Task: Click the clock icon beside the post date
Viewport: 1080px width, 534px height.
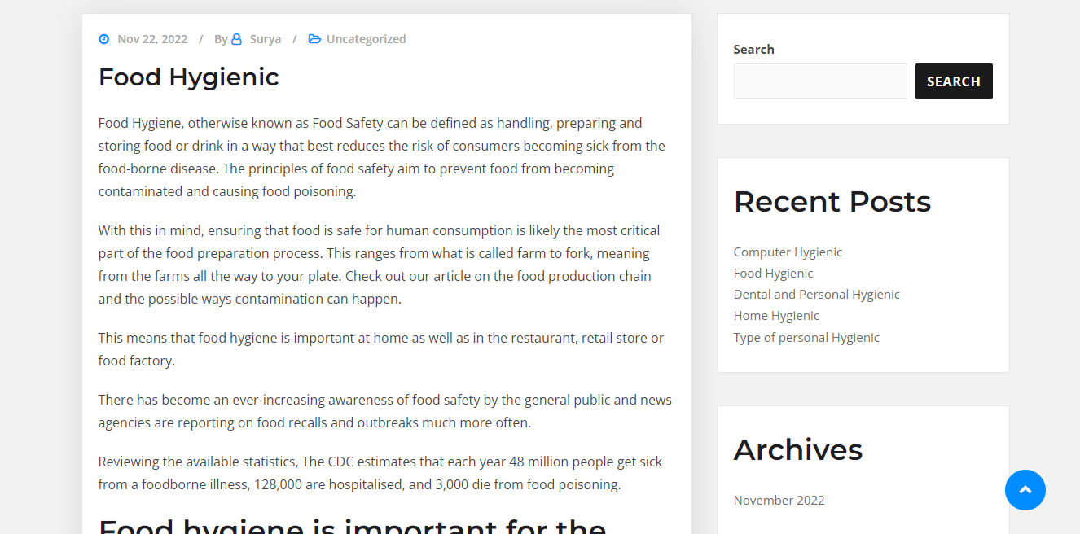Action: (103, 38)
